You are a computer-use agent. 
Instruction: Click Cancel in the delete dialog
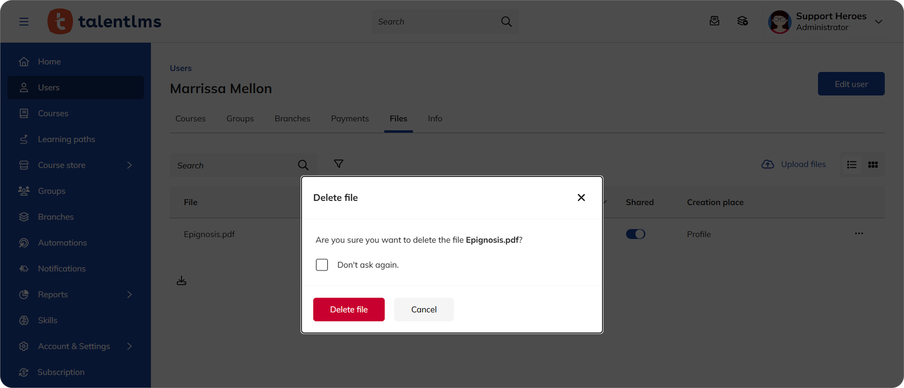tap(424, 309)
